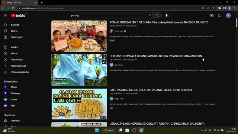The image size is (238, 134).
Task: Open the channel avatar of the Pisang Goreng video
Action: [x=112, y=31]
